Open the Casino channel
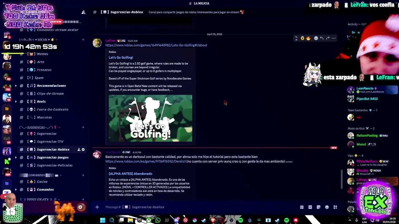The image size is (399, 224). tap(52, 182)
